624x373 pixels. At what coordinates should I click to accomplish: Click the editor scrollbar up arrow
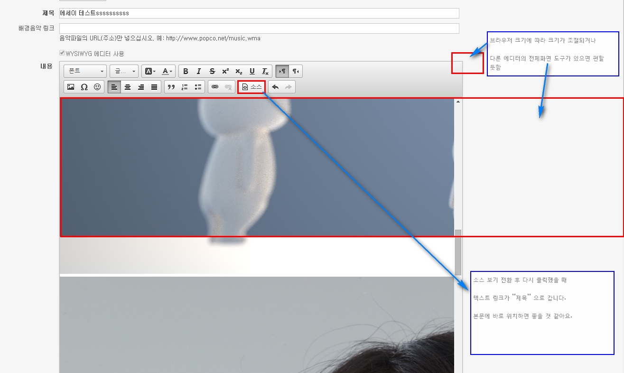coord(458,102)
